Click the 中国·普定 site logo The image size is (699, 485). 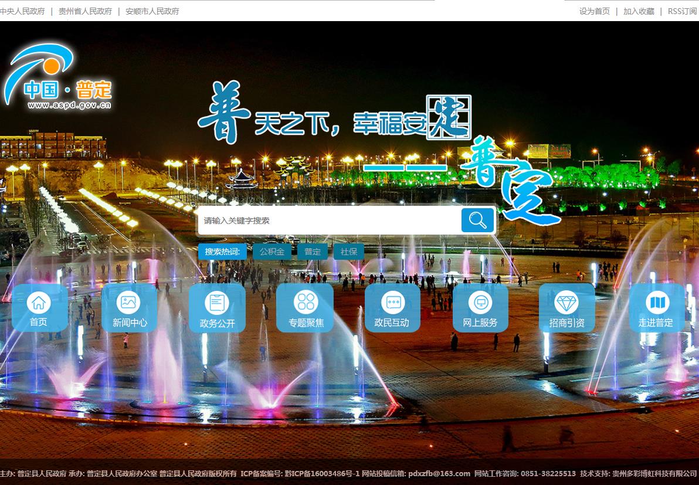[x=57, y=77]
